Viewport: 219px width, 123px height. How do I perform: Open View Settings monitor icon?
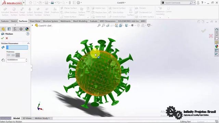click(149, 25)
